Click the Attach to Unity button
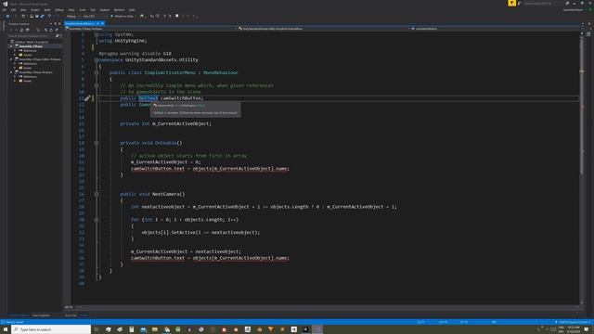 [x=122, y=17]
